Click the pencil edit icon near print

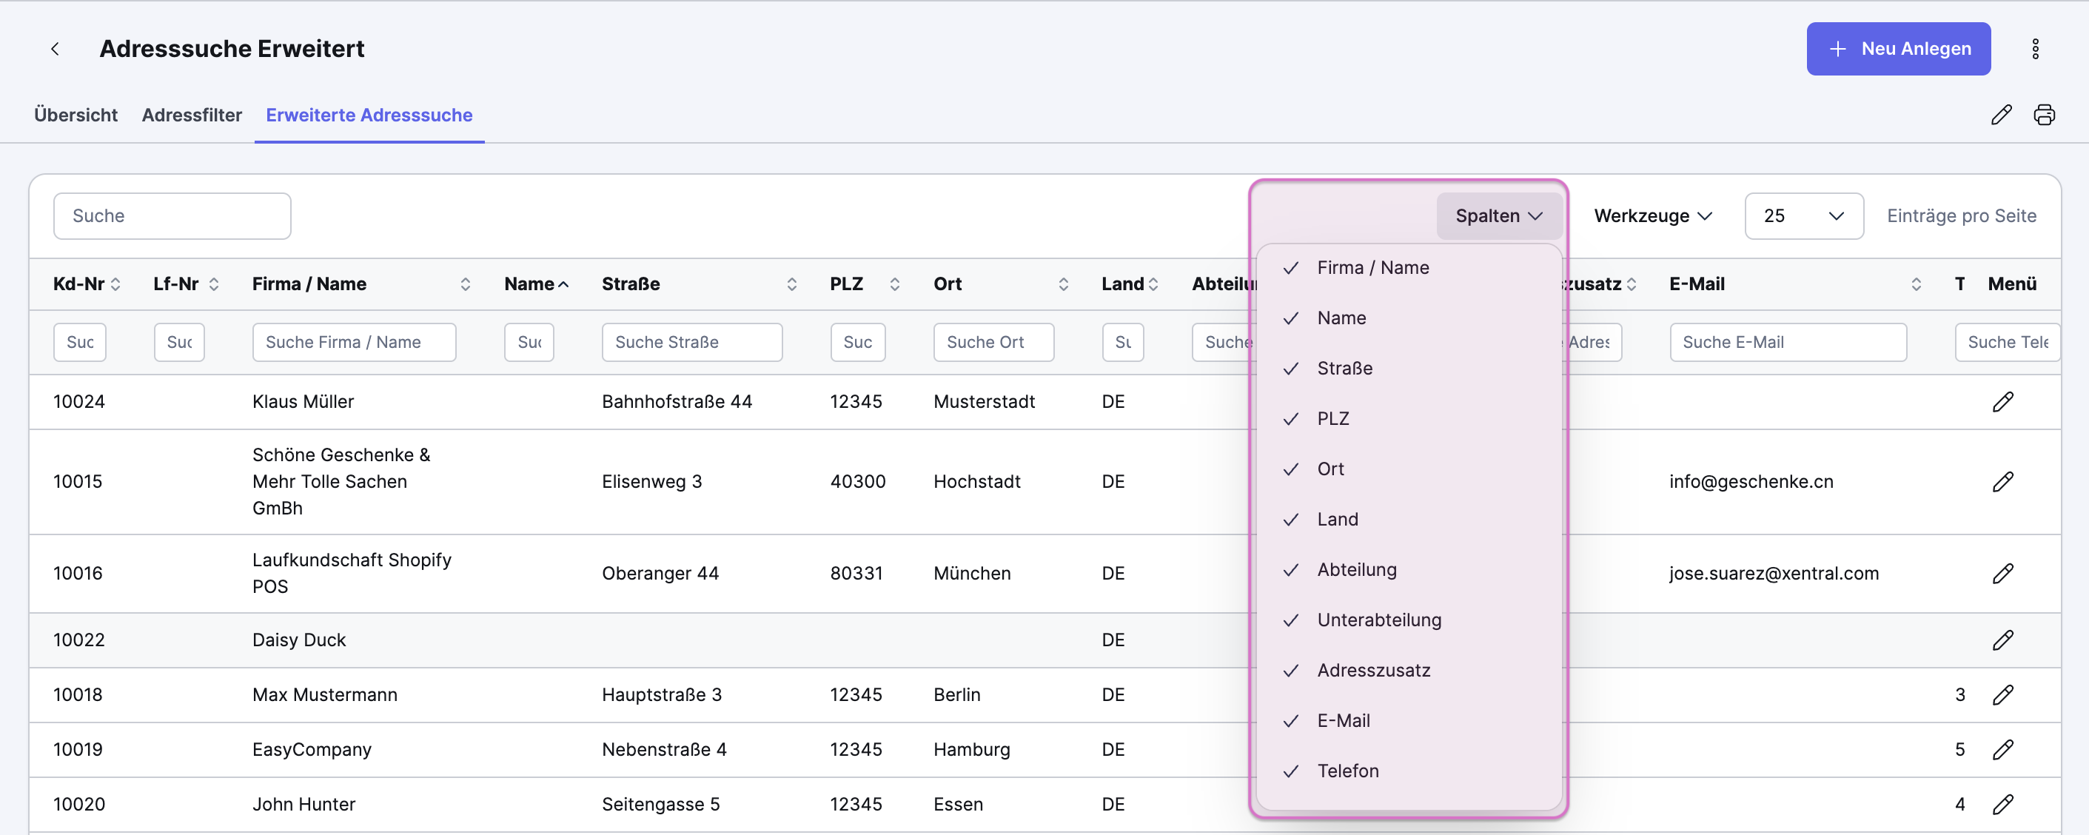click(x=2001, y=115)
